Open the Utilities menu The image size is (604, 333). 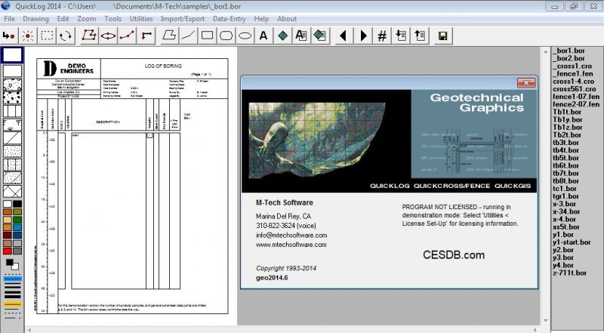click(141, 18)
